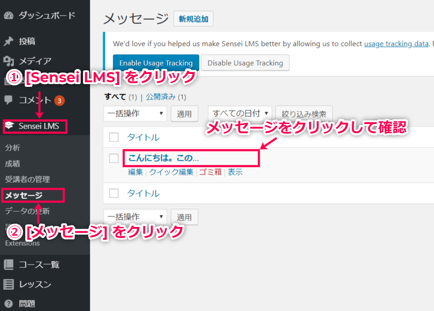Open the Extensions submenu item
Viewport: 434px width, 311px height.
pyautogui.click(x=22, y=243)
